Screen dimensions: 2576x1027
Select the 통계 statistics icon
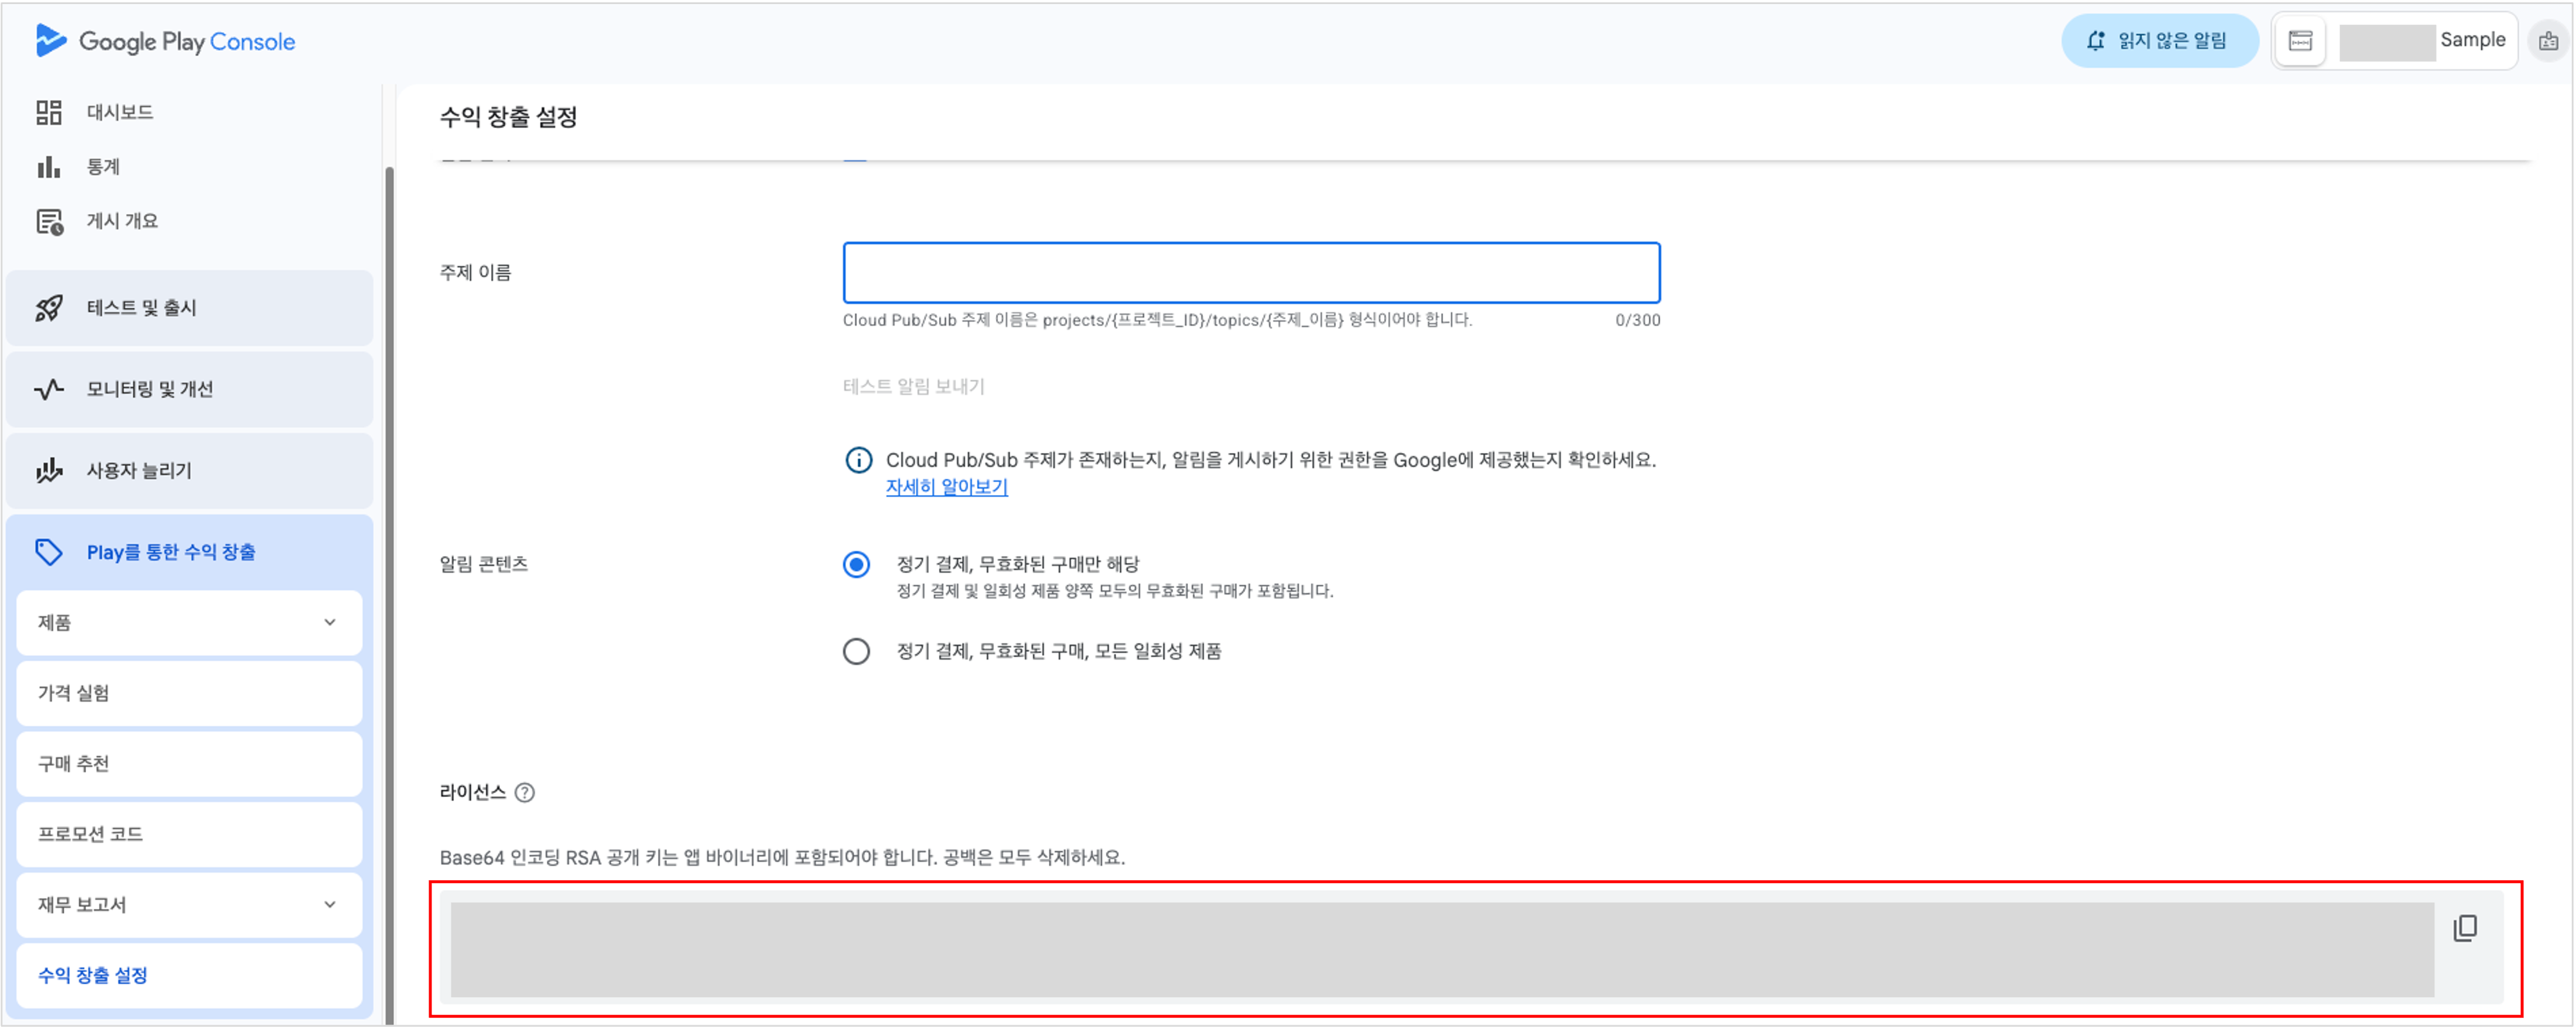tap(49, 167)
